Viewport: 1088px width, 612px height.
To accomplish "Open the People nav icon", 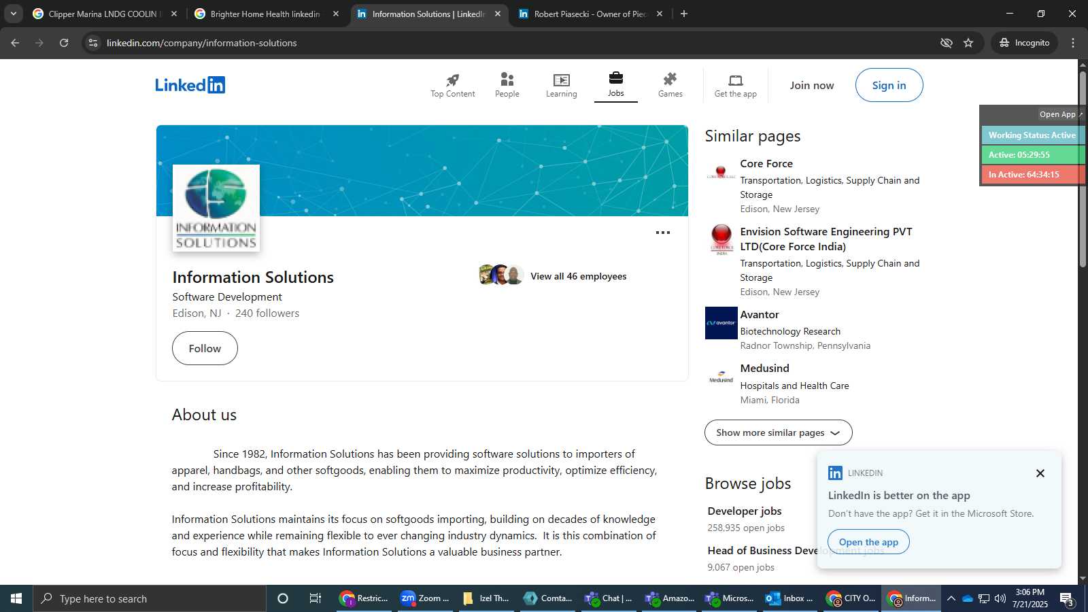I will click(507, 80).
